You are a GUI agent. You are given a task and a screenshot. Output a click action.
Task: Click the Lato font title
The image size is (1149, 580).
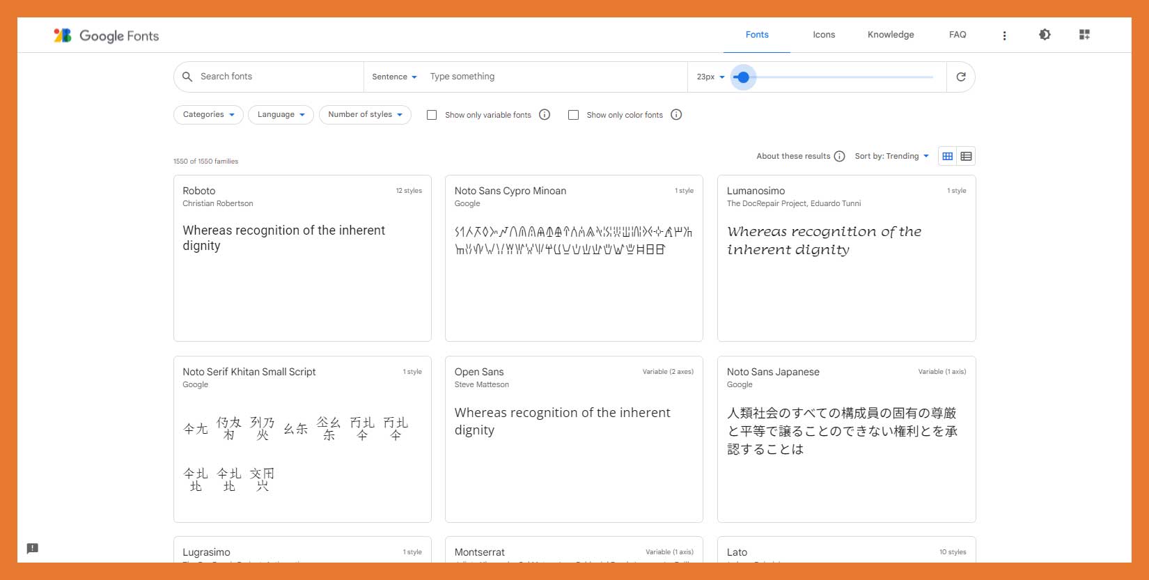[x=737, y=552]
